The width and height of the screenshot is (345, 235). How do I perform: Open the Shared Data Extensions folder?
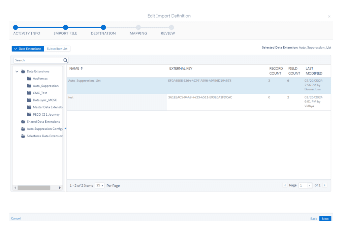[x=43, y=122]
